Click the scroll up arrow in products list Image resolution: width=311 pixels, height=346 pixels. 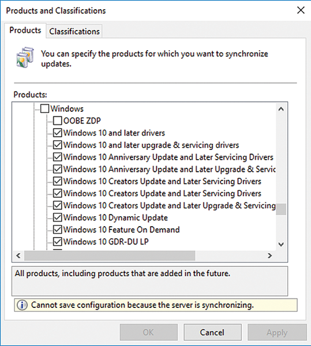pyautogui.click(x=281, y=109)
